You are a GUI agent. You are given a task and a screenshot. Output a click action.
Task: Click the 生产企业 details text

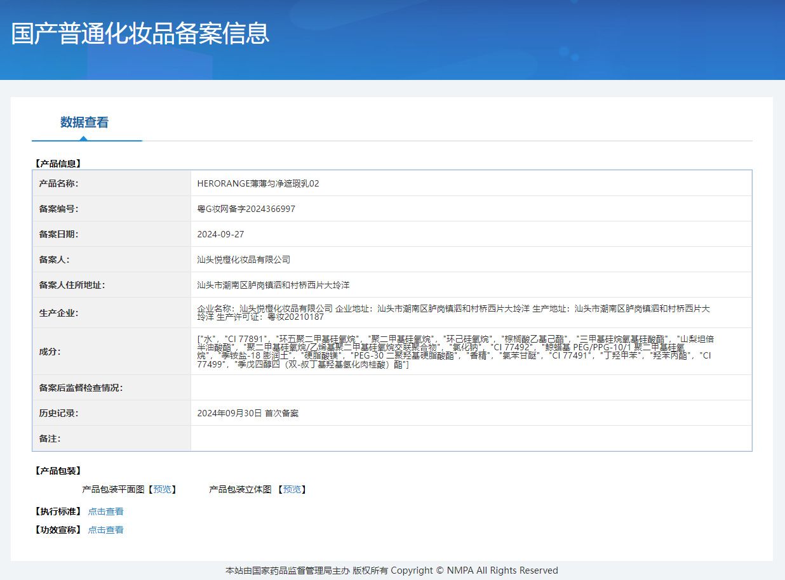(x=453, y=312)
